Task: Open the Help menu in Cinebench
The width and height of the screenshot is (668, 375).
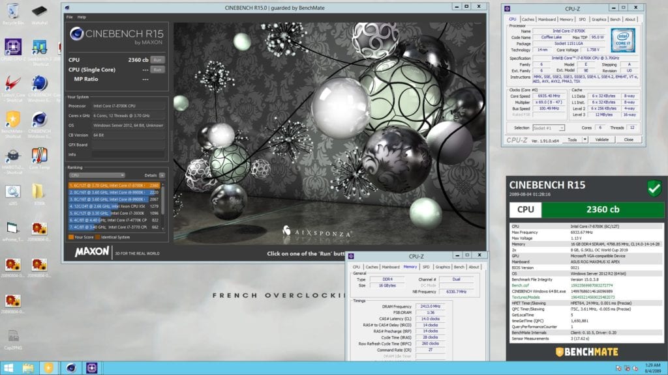Action: pos(82,18)
